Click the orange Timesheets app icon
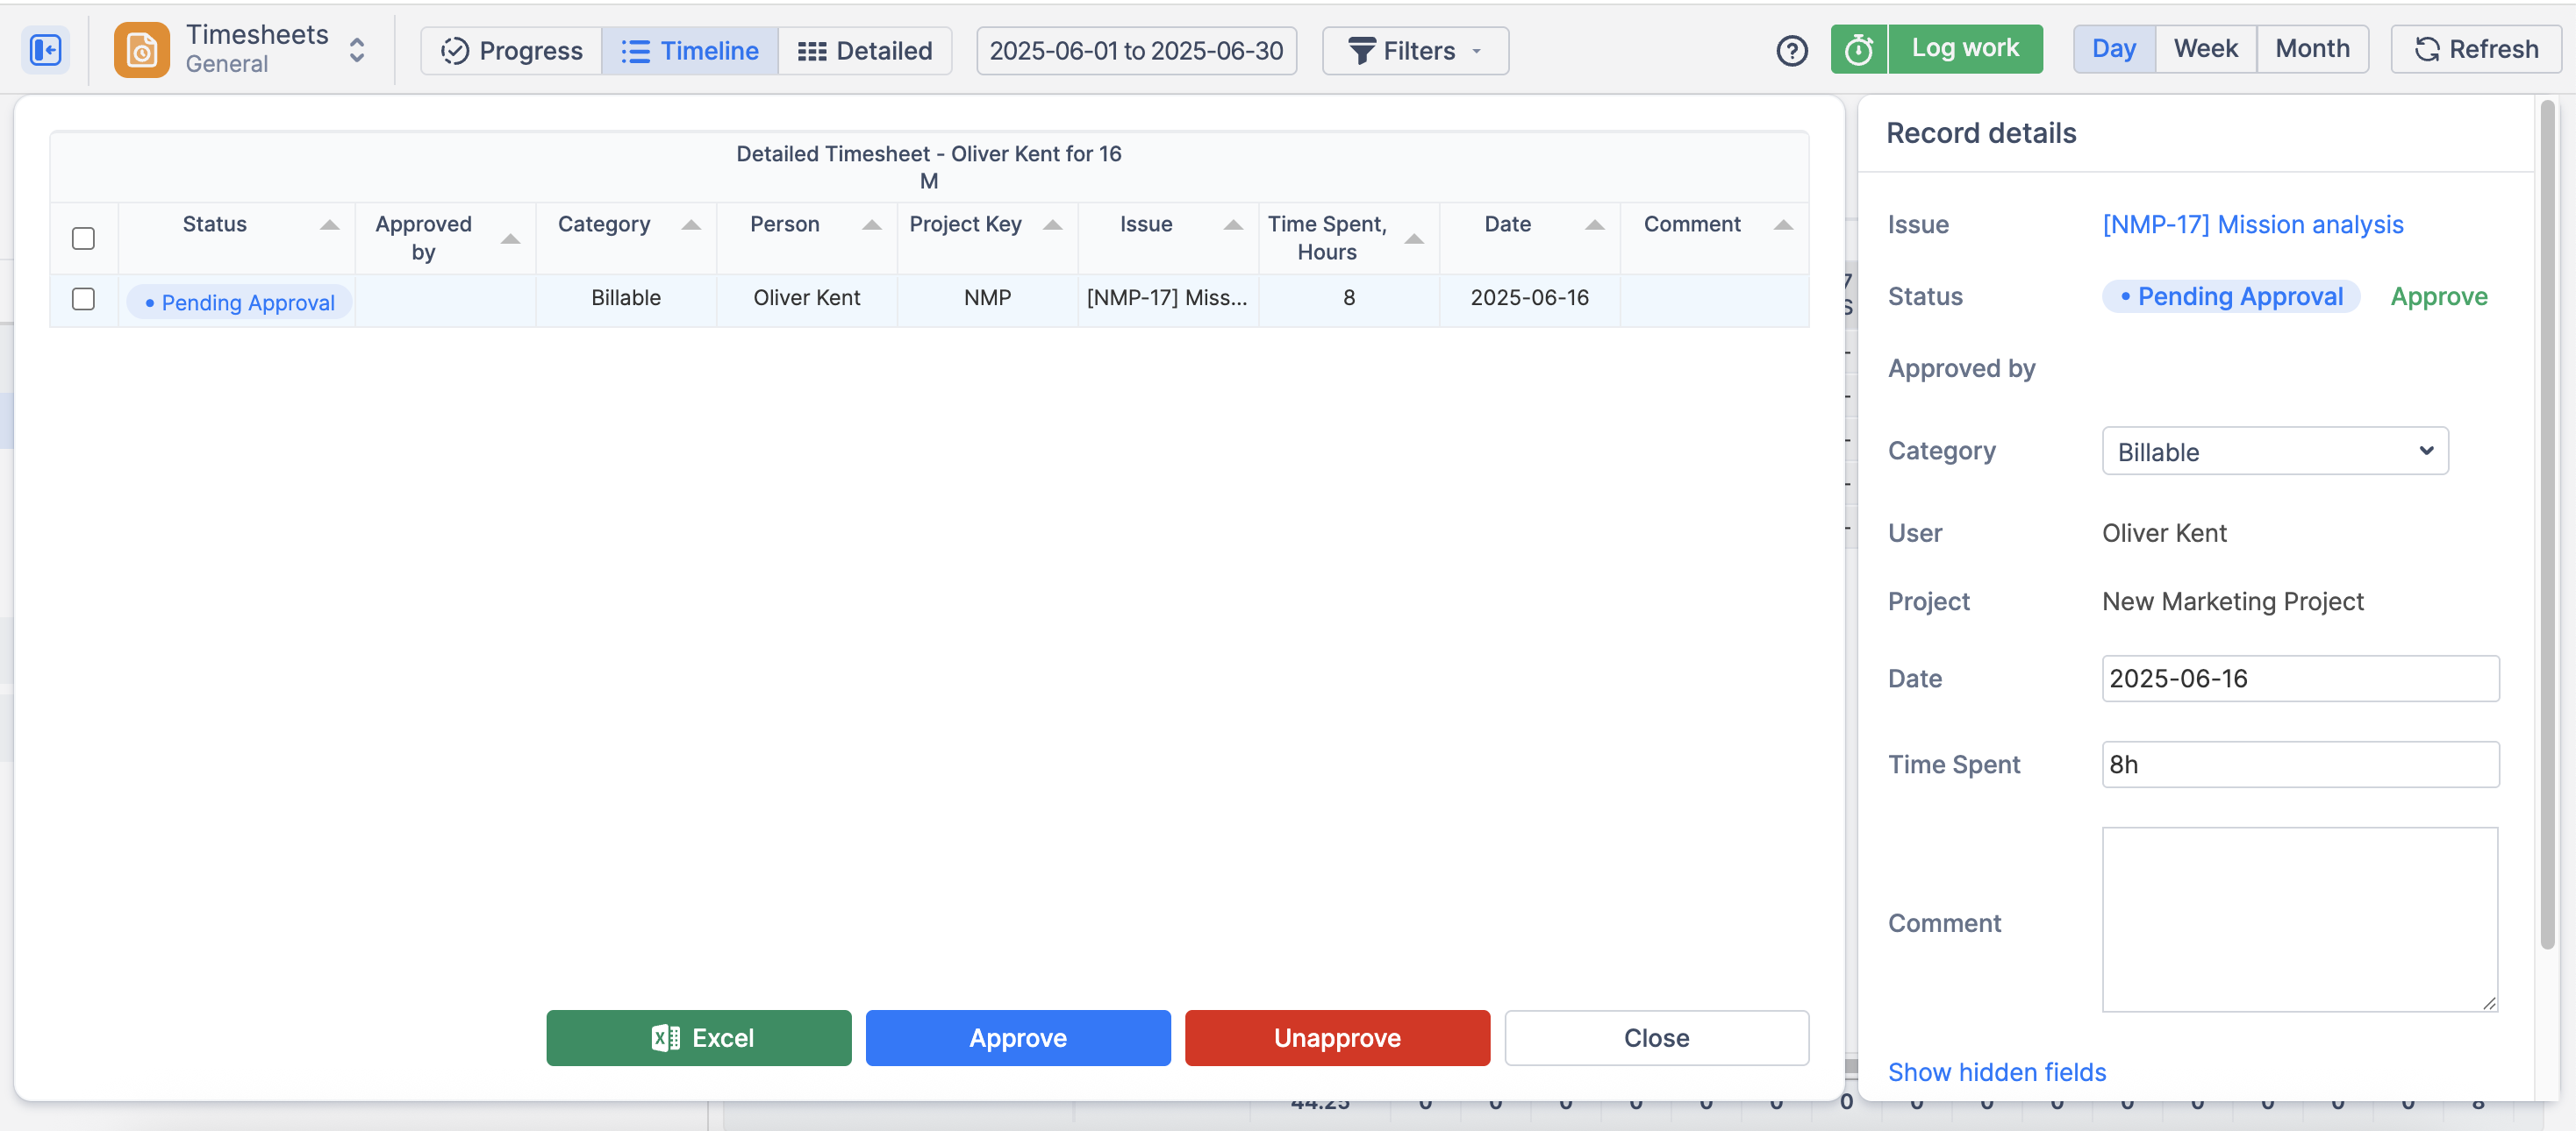 point(141,50)
